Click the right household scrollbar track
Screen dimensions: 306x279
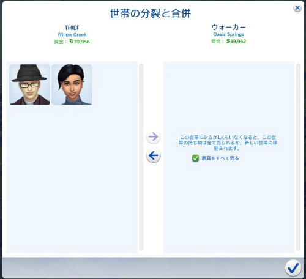[298, 157]
